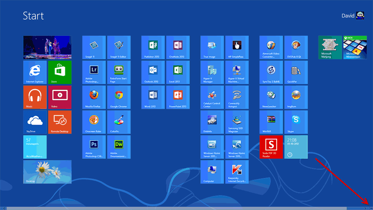Launch Internet Explorer tile
373x210 pixels.
pos(35,72)
